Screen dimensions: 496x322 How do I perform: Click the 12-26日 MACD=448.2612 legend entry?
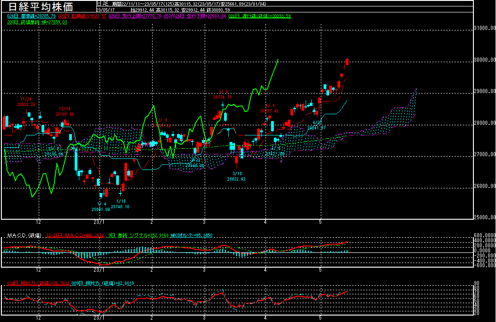(x=75, y=235)
